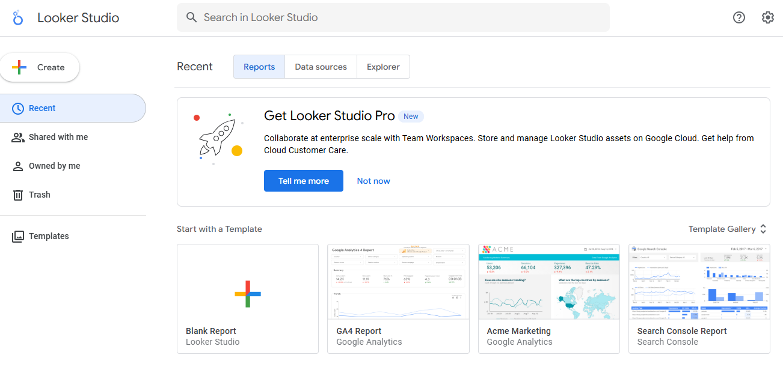Image resolution: width=783 pixels, height=373 pixels.
Task: Expand the Template Gallery arrows
Action: [x=763, y=229]
